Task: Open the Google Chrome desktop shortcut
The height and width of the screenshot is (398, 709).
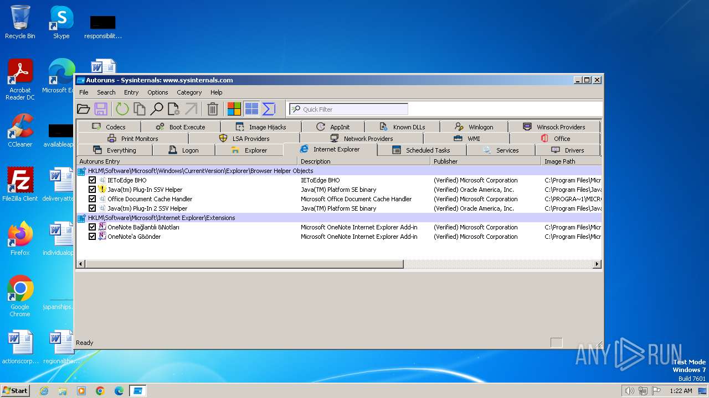Action: pyautogui.click(x=20, y=296)
